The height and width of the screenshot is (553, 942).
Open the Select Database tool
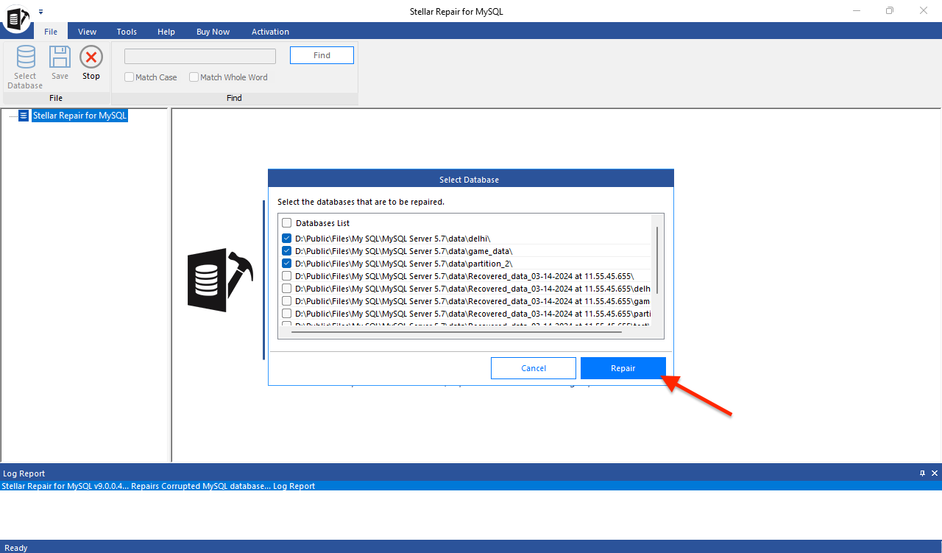tap(24, 66)
